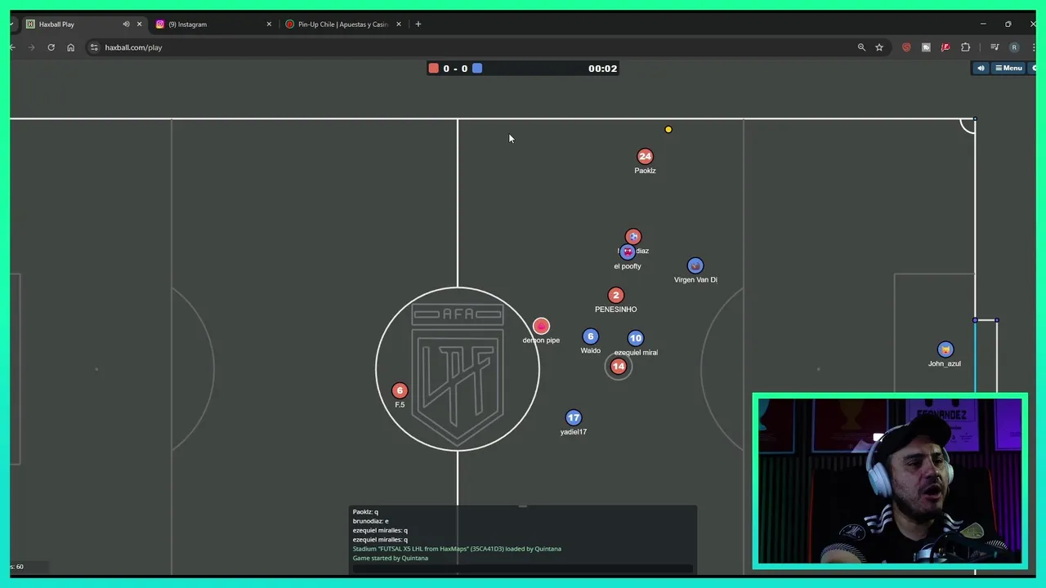
Task: View site information for haxball.com
Action: (95, 47)
